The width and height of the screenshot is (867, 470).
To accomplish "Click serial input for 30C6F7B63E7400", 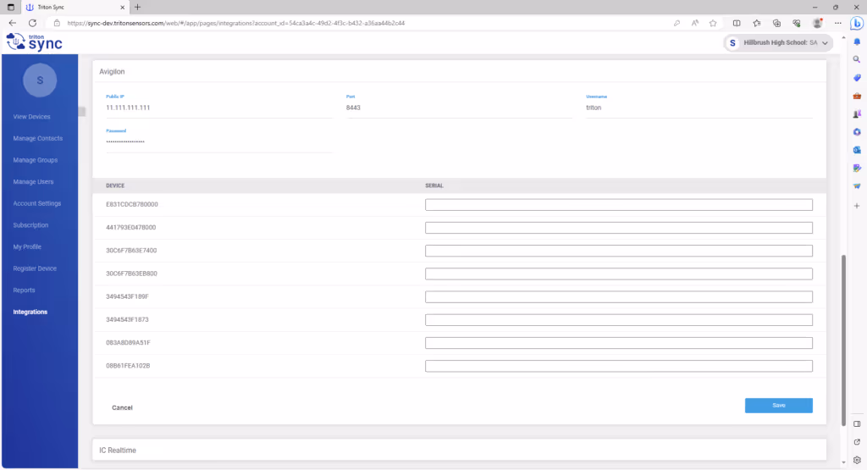I will 619,251.
